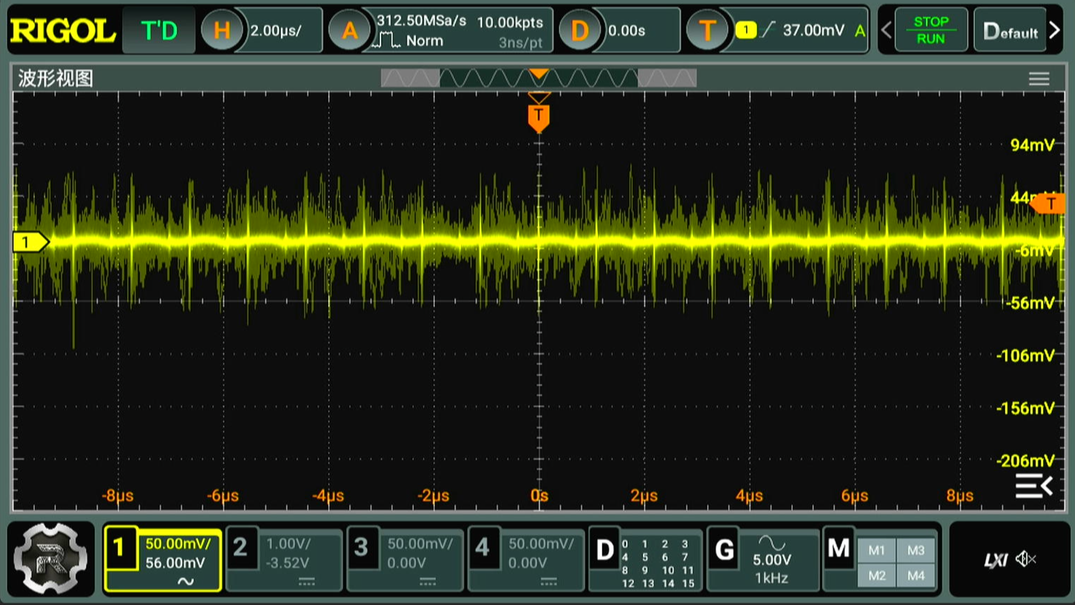Enable channel 3 input
The width and height of the screenshot is (1075, 605).
click(x=362, y=548)
